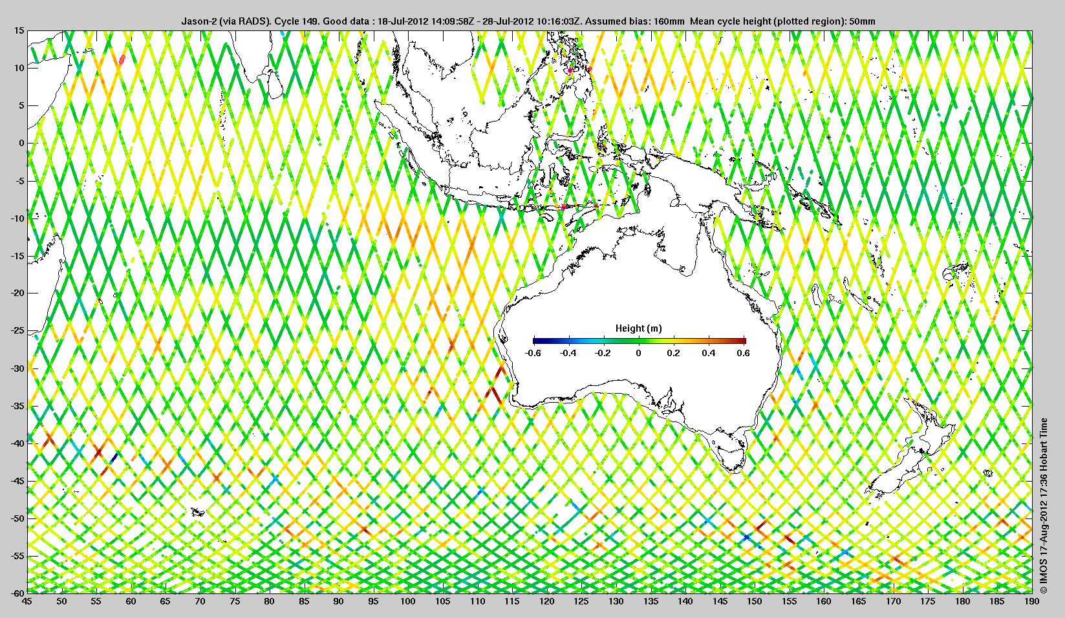Image resolution: width=1065 pixels, height=618 pixels.
Task: Click latitude axis label 10
Action: coord(19,68)
